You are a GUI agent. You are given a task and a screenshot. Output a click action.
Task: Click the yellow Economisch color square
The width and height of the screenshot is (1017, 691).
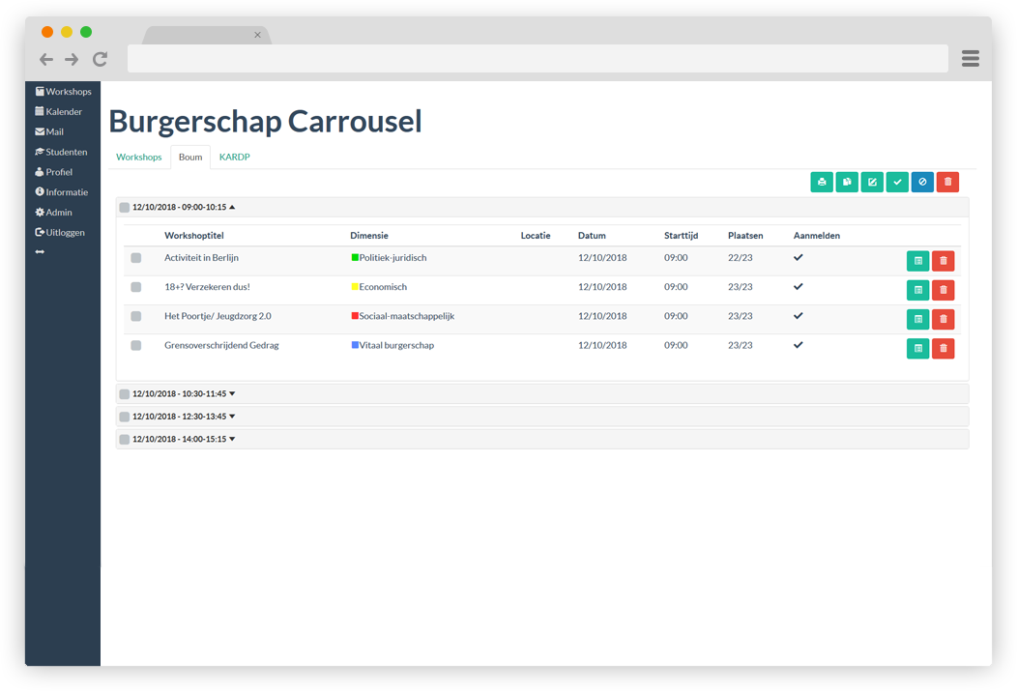(355, 286)
